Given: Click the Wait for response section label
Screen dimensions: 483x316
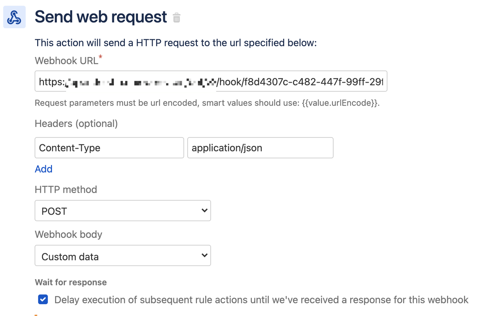Looking at the screenshot, I should tap(71, 282).
